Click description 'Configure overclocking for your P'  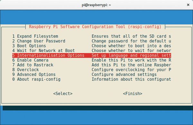tap(131, 70)
